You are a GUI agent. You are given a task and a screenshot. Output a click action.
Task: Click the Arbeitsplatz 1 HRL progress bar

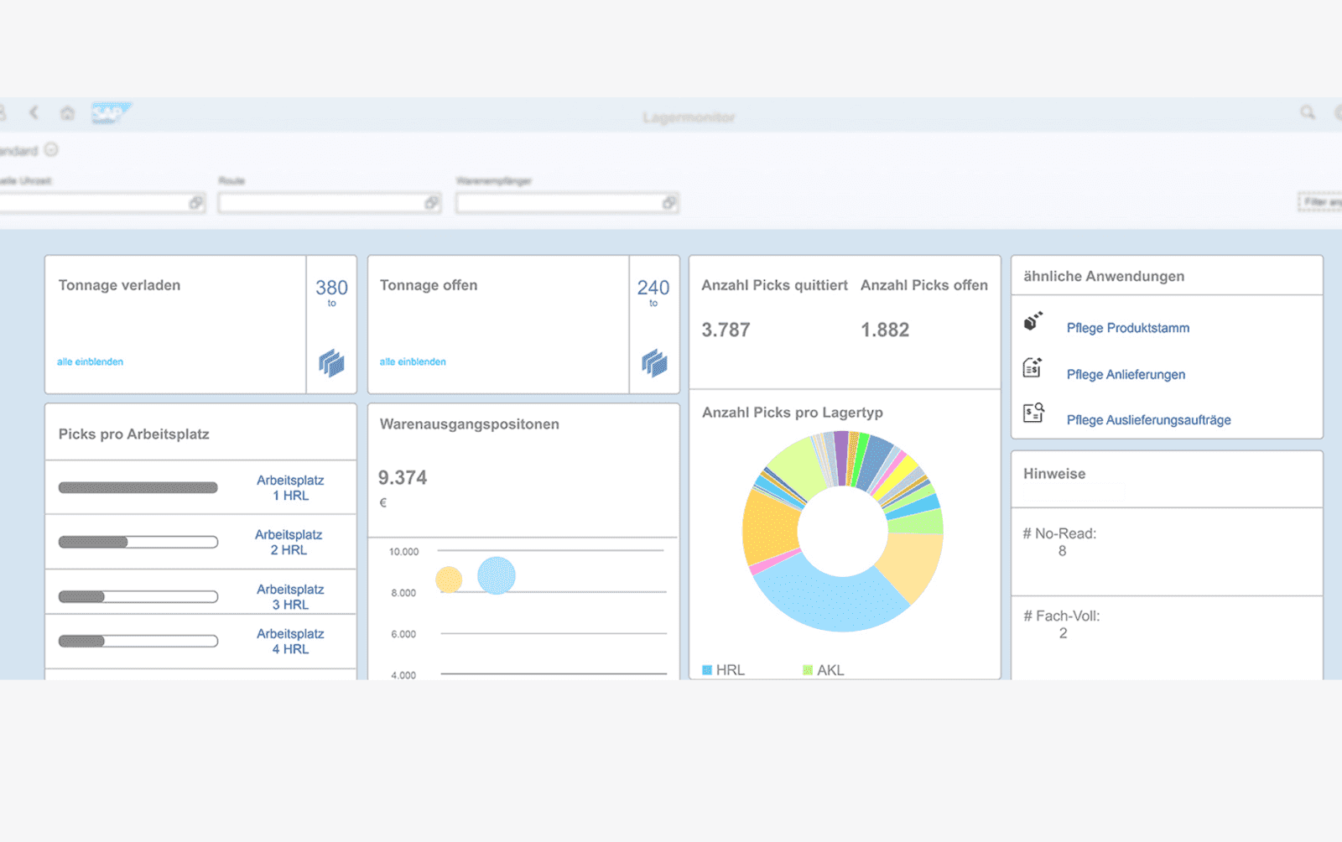pyautogui.click(x=138, y=487)
